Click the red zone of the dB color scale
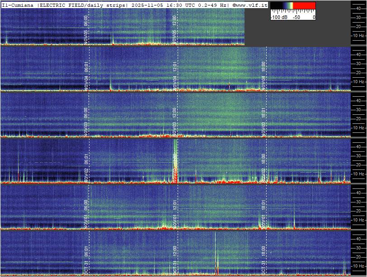This screenshot has height=277, width=367. 305,6
